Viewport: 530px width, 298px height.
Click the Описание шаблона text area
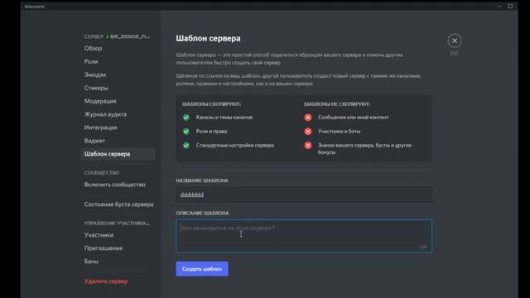point(304,236)
